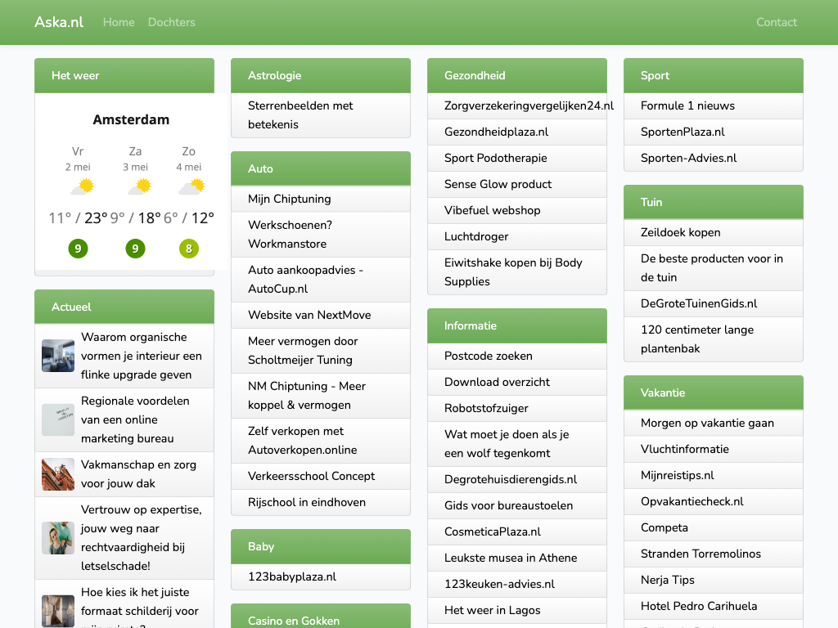Click the light green 8 badge under Sunday
838x628 pixels.
[189, 249]
